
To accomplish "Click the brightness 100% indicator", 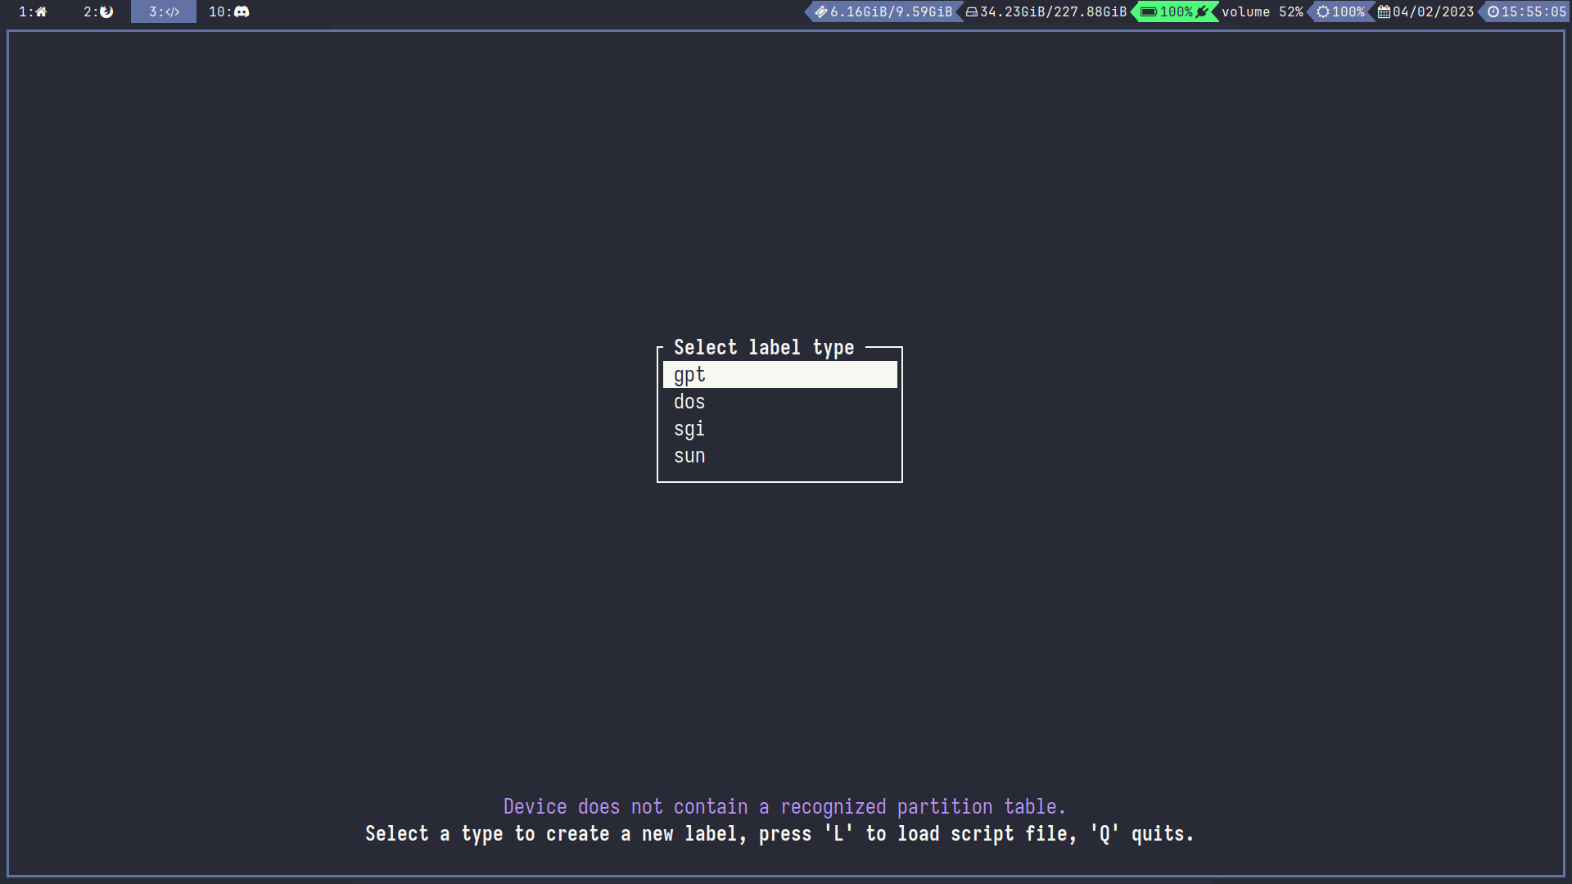I will point(1341,11).
